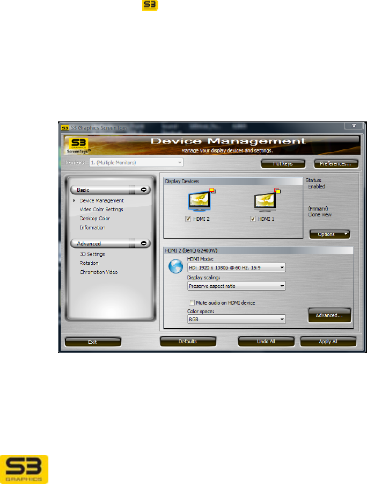367x484 pixels.
Task: Click the Display Devices header
Action: [x=233, y=181]
